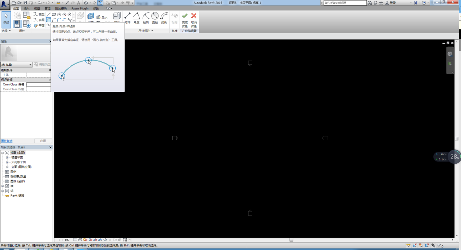Select Revit 链接 in project browser
The image size is (461, 250).
[17, 196]
